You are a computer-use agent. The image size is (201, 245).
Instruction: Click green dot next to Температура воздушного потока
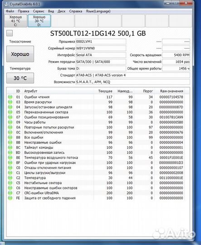(x=10, y=157)
